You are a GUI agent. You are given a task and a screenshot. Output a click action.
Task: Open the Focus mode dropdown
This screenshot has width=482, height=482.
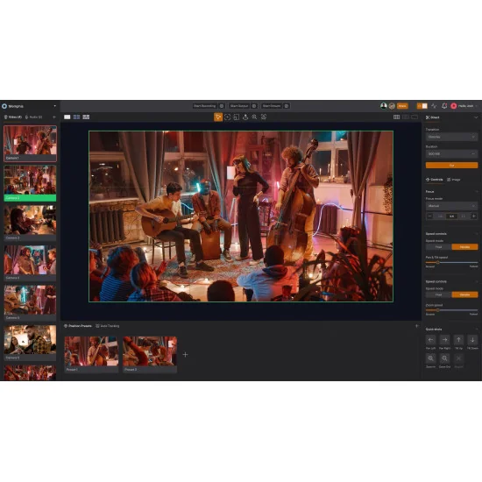pos(451,206)
